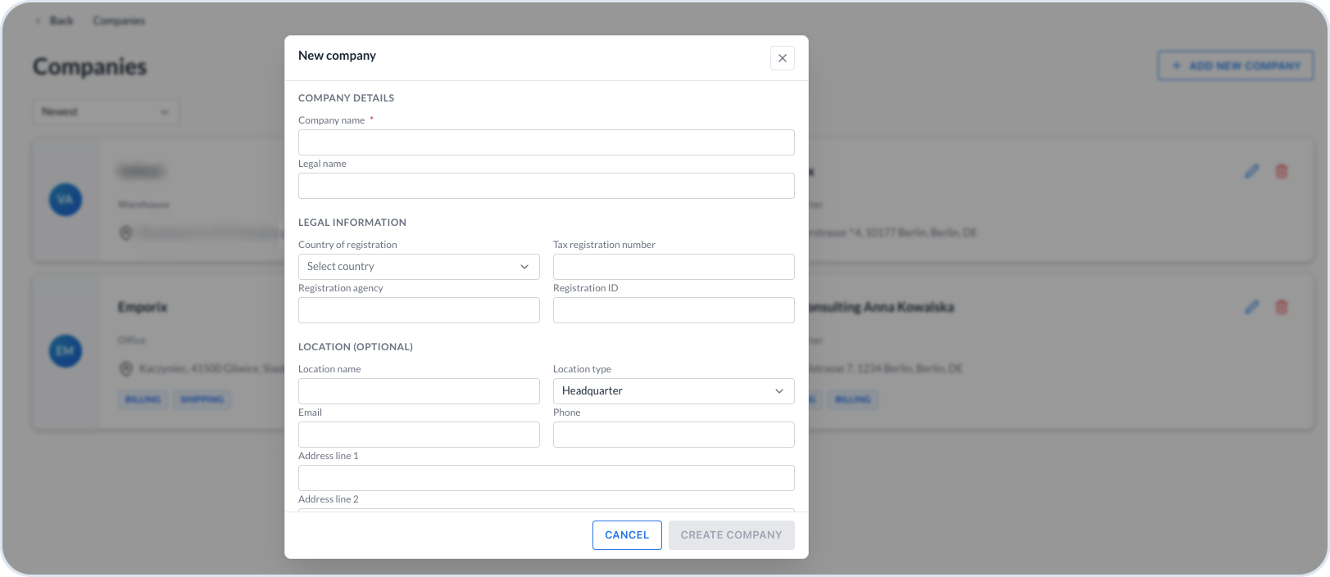Click the BILLING tag on Emporix card

click(143, 399)
